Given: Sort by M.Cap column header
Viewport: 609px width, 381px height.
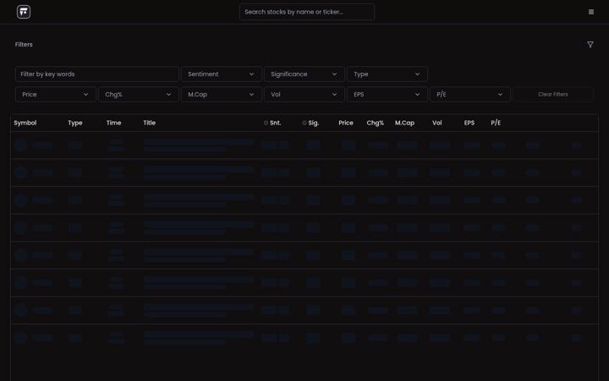Looking at the screenshot, I should (x=404, y=123).
